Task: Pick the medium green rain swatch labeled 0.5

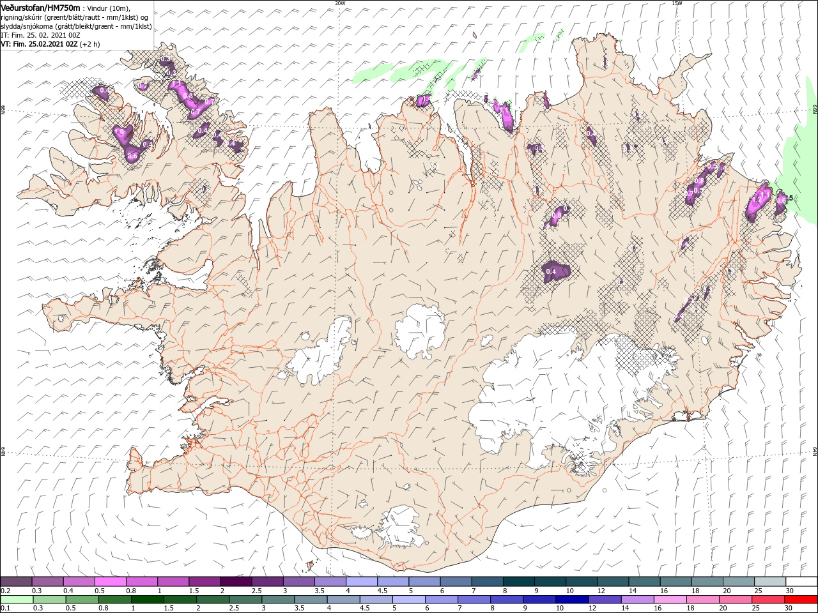Action: [82, 600]
